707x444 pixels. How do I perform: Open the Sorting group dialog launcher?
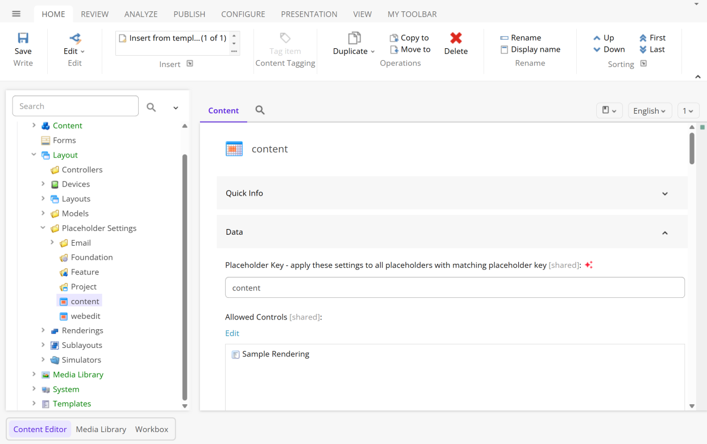pyautogui.click(x=643, y=64)
